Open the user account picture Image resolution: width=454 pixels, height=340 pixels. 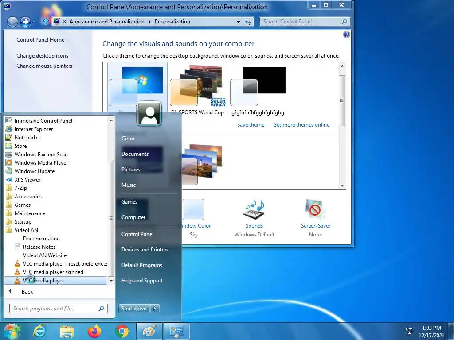(149, 113)
